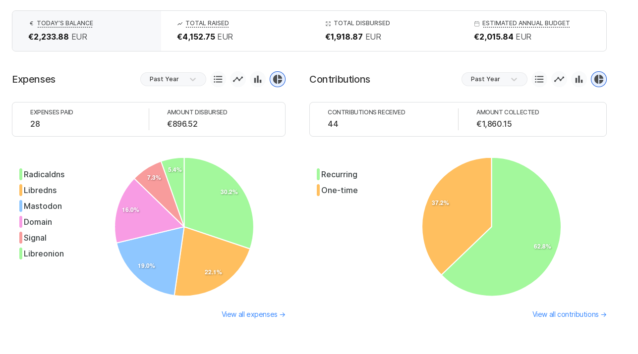638x354 pixels.
Task: Click the orange One-time color swatch
Action: (318, 190)
